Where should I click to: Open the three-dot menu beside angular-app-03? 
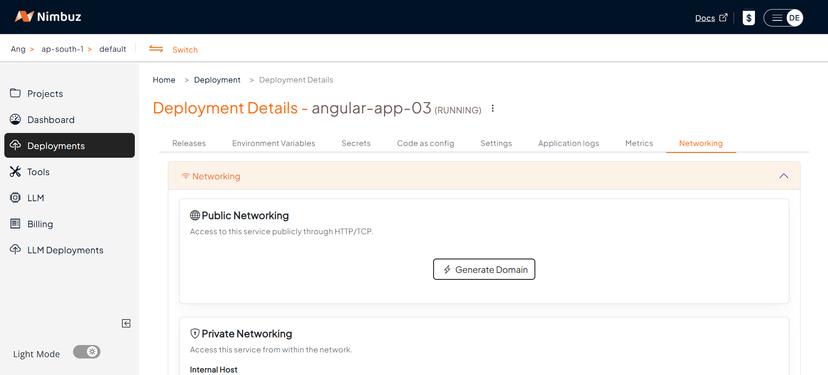click(x=493, y=108)
